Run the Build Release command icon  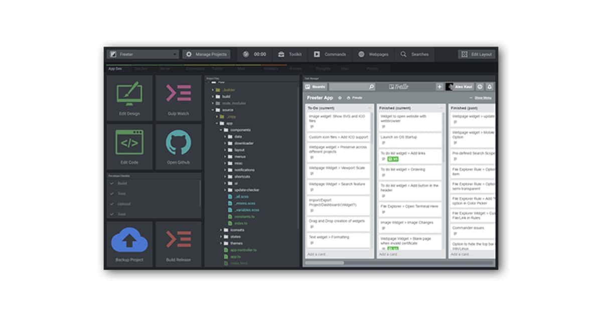[178, 240]
